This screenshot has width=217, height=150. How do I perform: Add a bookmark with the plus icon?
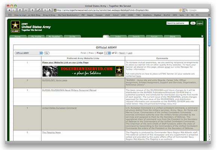pyautogui.click(x=32, y=10)
